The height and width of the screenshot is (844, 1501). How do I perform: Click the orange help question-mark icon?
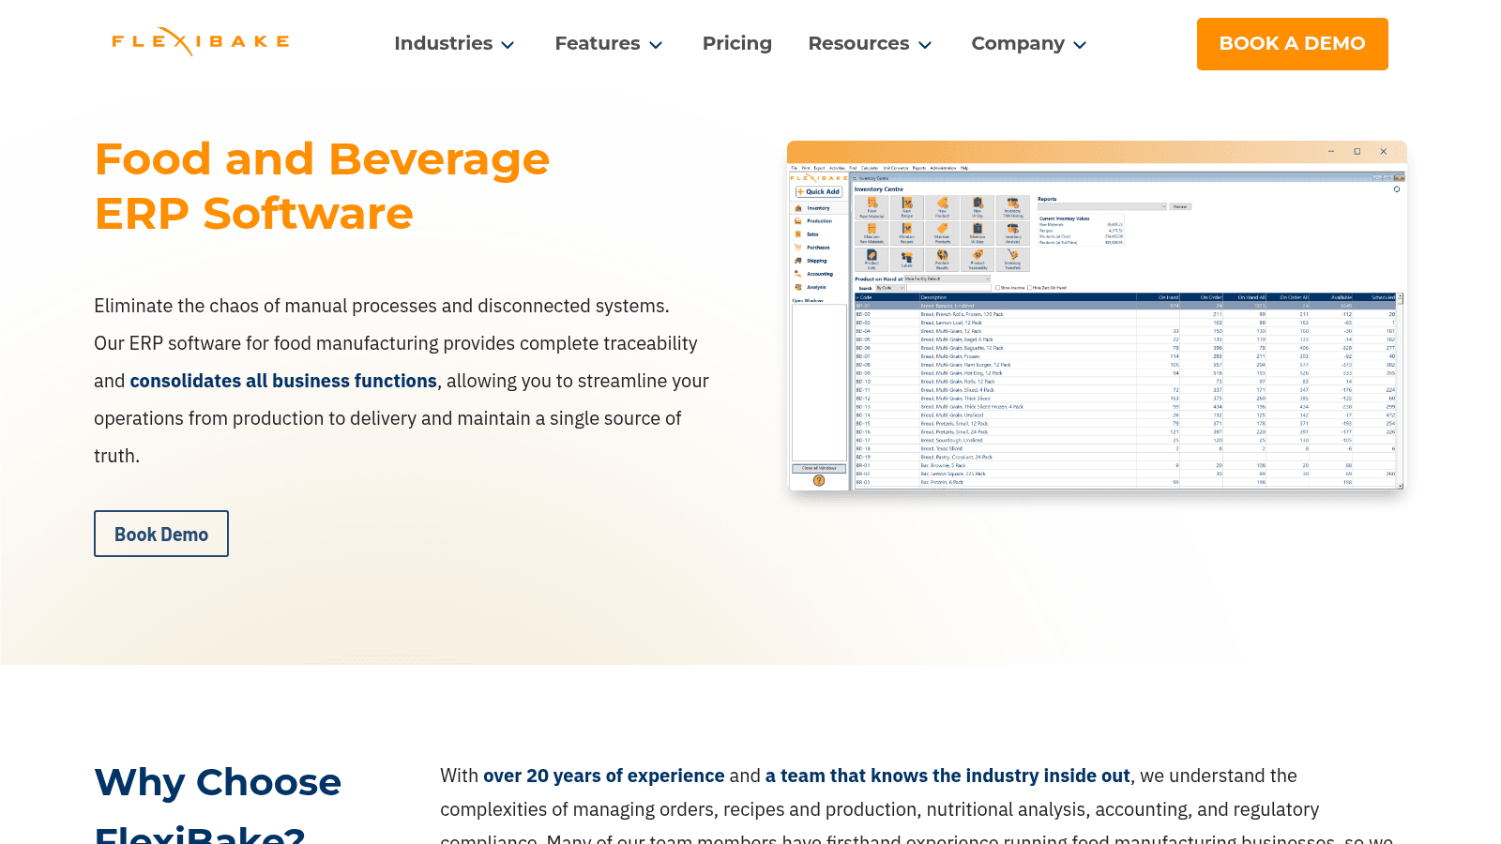tap(819, 480)
